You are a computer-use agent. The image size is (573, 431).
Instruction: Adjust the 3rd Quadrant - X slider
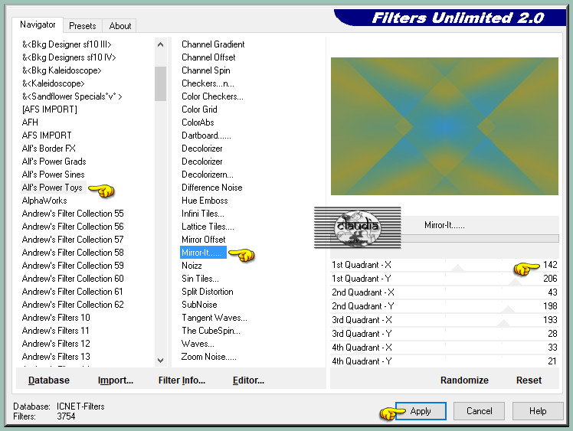(444, 320)
